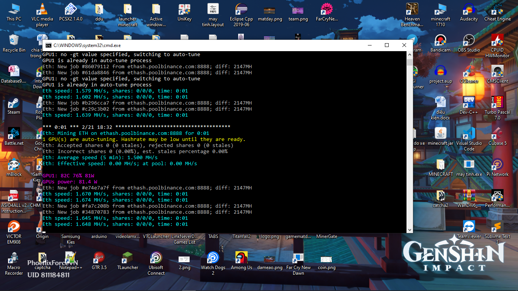This screenshot has width=518, height=291.
Task: Select the Steam desktop icon
Action: click(14, 103)
